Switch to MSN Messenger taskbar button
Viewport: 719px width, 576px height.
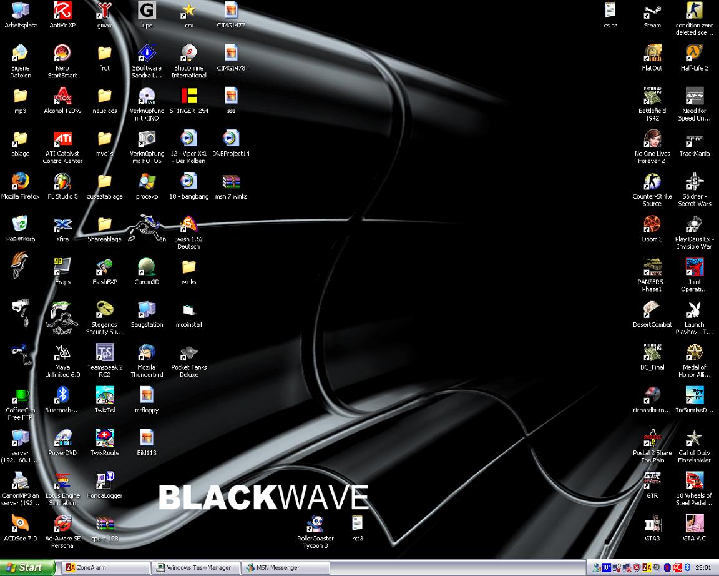pyautogui.click(x=286, y=567)
